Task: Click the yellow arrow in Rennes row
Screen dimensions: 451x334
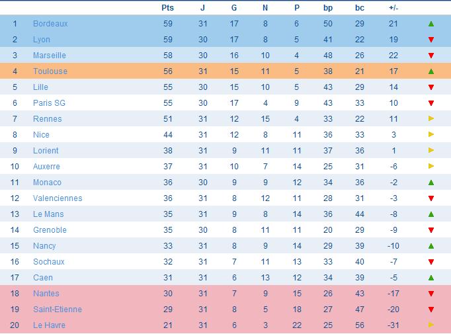Action: [431, 119]
